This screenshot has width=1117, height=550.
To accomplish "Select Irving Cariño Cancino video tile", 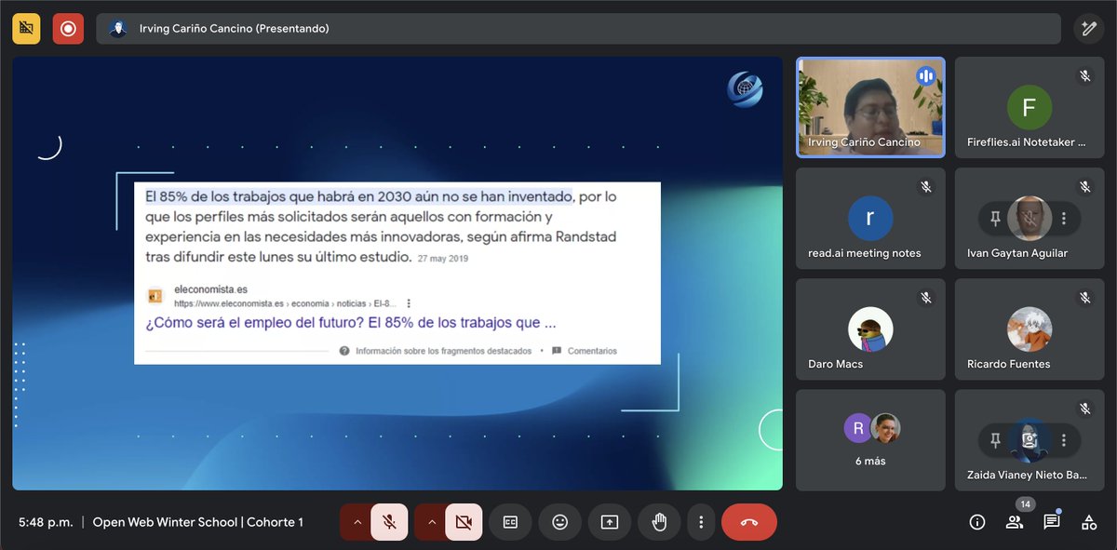I will click(870, 107).
